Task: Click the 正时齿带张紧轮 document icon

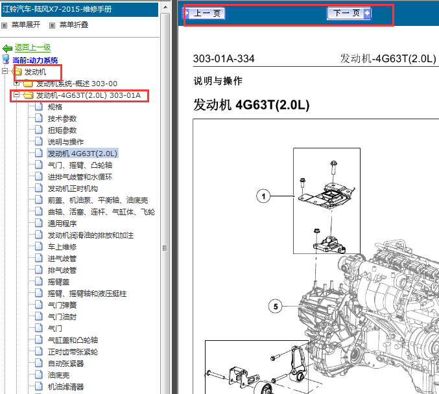Action: [x=39, y=351]
